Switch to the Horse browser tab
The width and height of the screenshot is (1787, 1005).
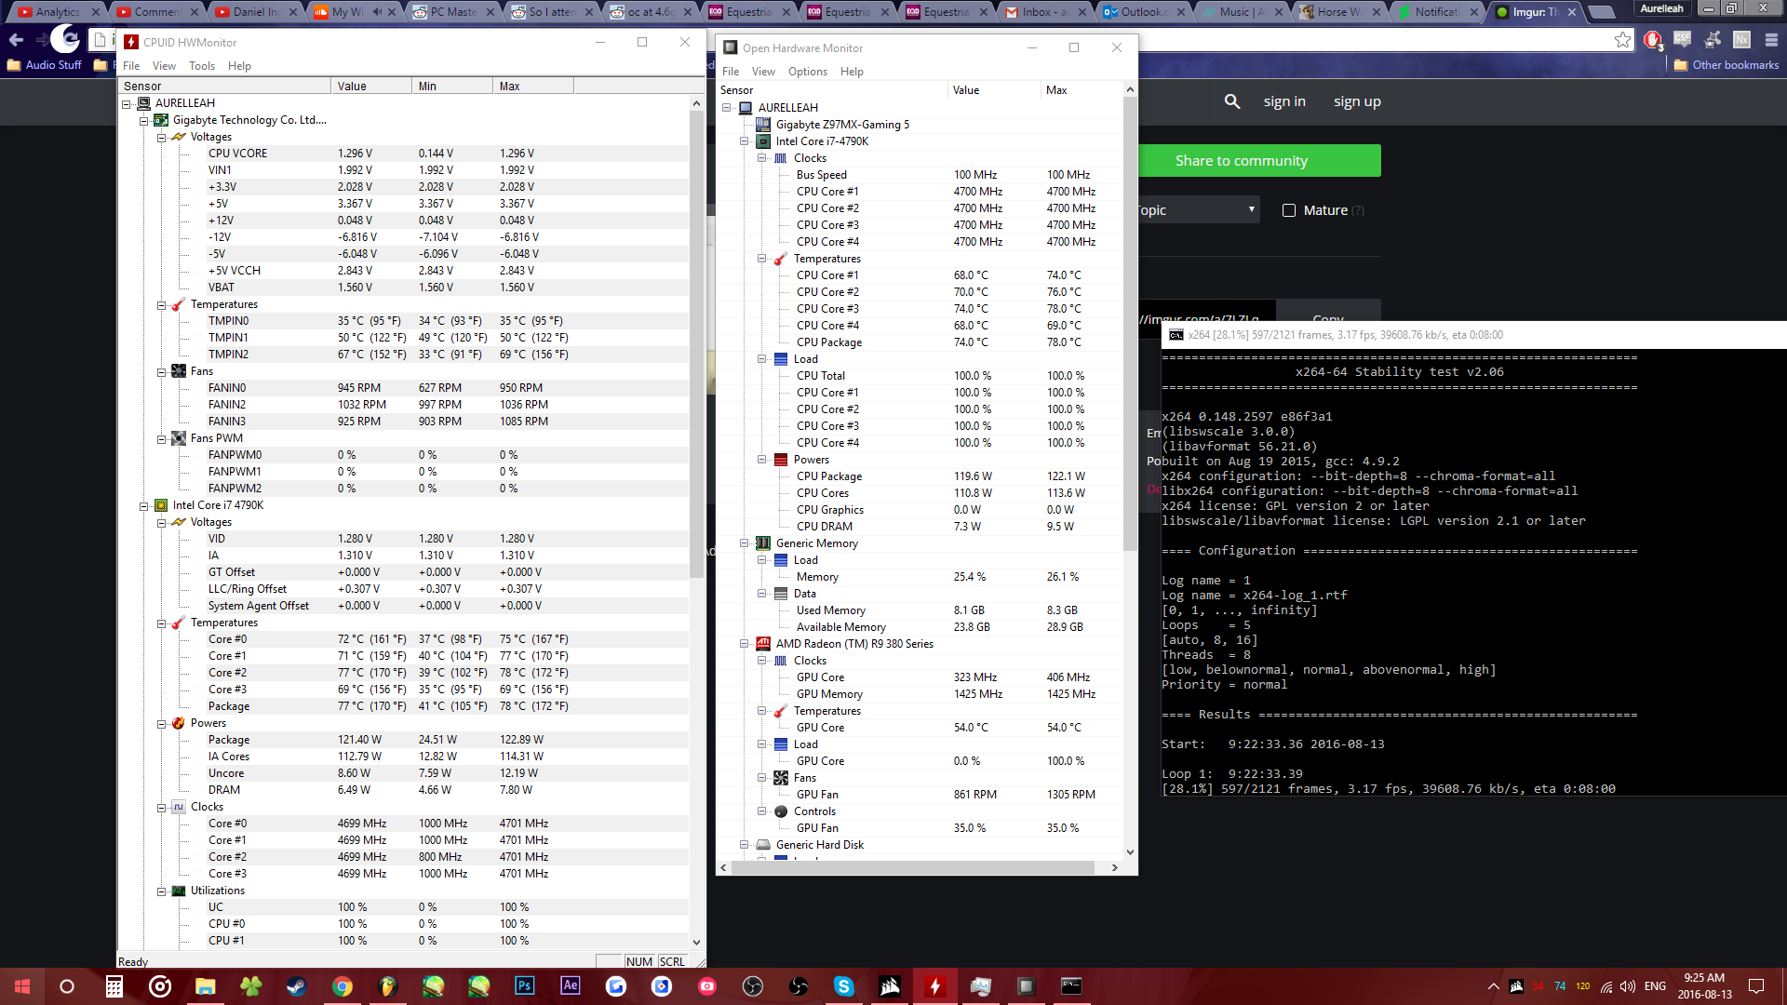[1338, 12]
